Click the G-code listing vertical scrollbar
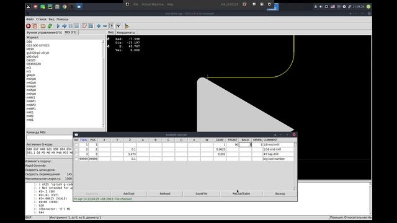Screen dimensions: 397x223 pyautogui.click(x=370, y=199)
